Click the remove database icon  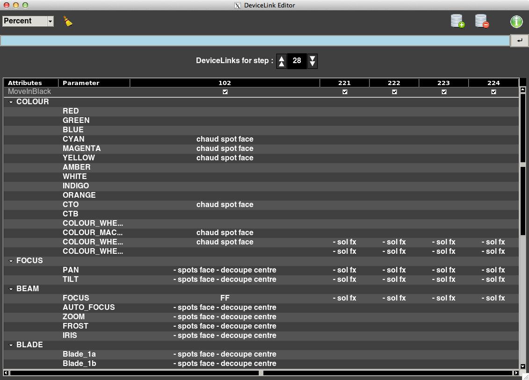[482, 22]
